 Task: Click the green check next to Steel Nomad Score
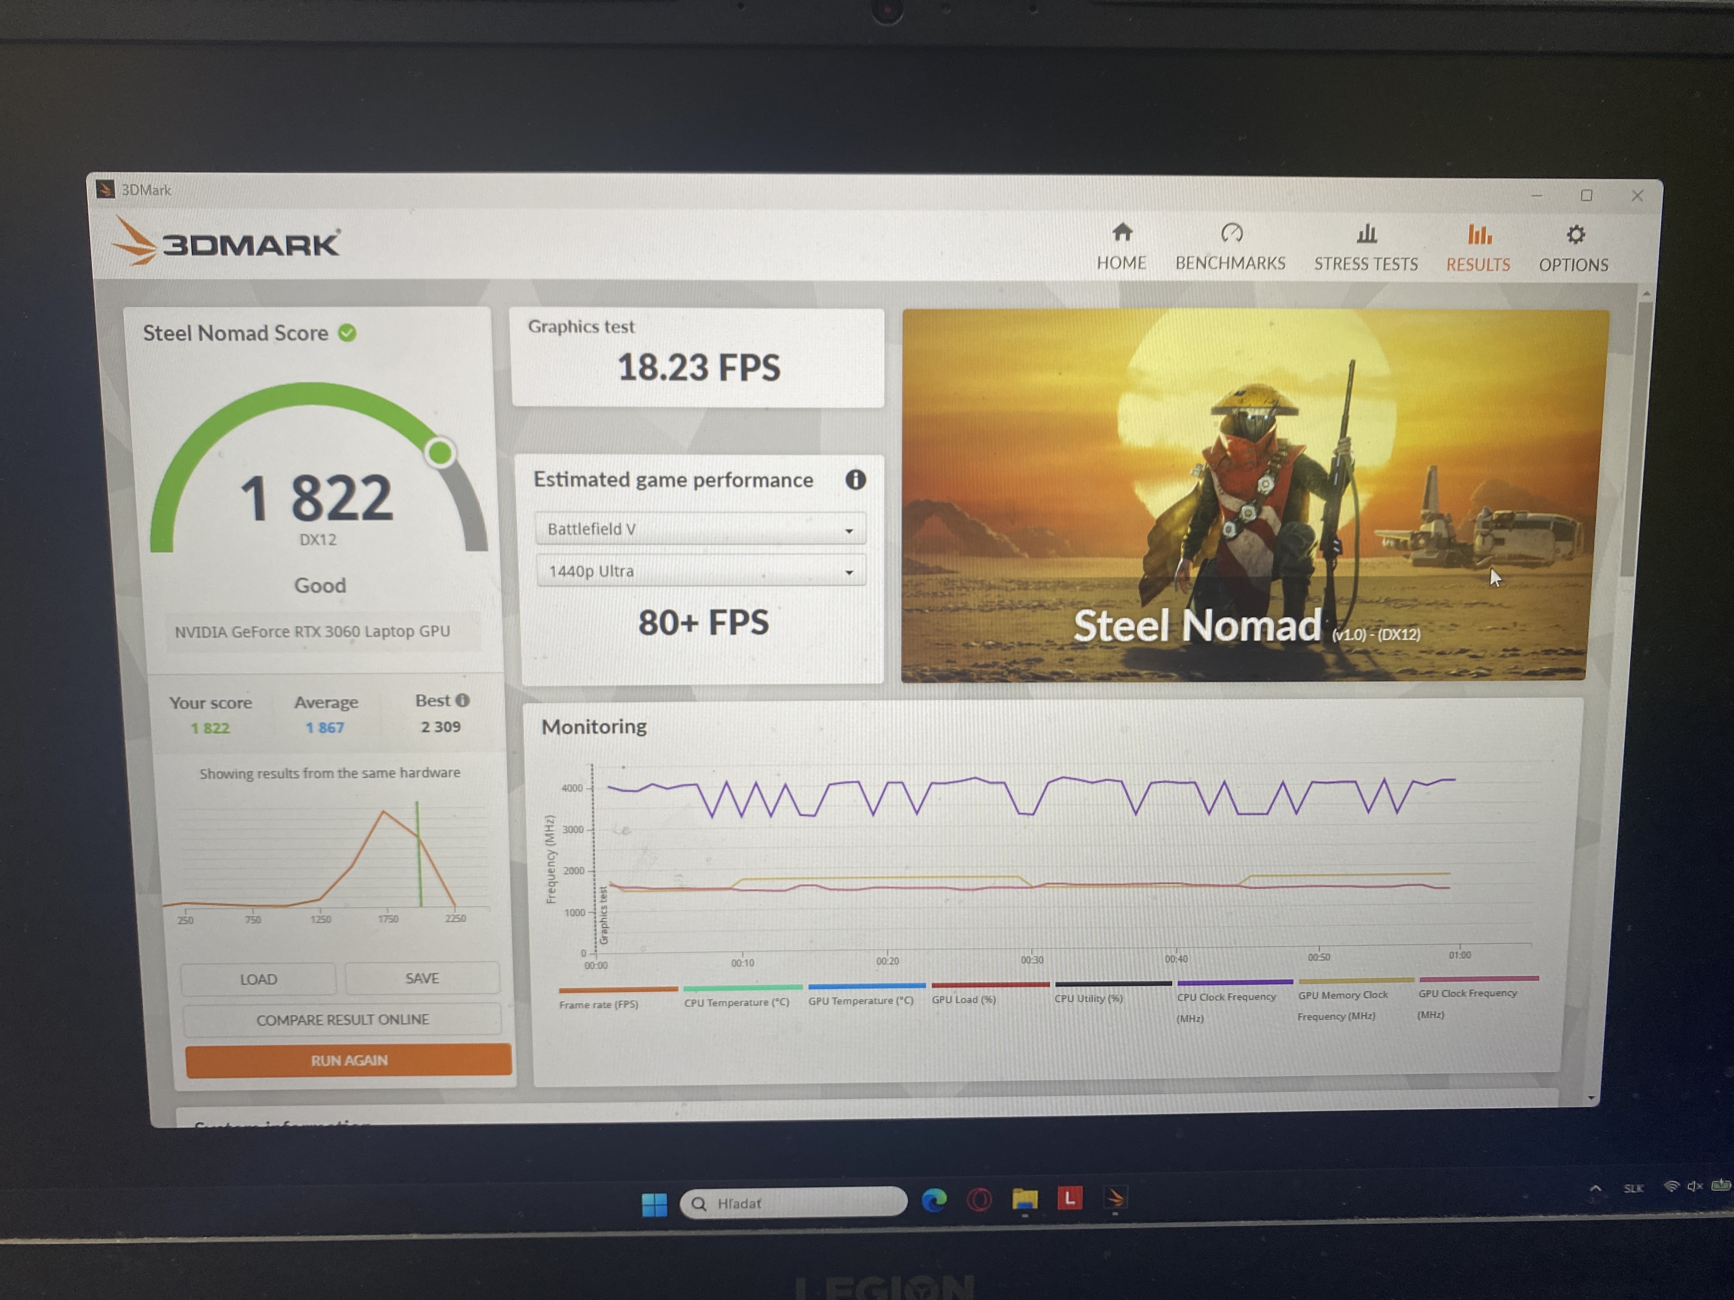tap(347, 333)
